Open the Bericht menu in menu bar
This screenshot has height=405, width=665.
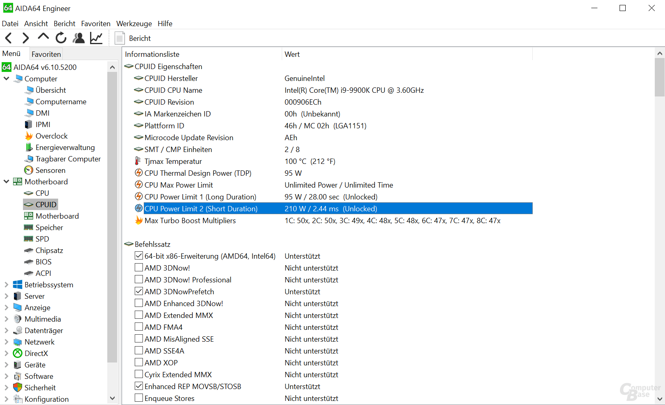coord(65,24)
